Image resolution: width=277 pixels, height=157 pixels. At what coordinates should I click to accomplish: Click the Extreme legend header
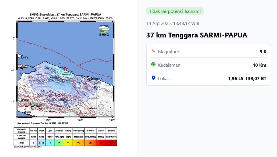point(111,131)
